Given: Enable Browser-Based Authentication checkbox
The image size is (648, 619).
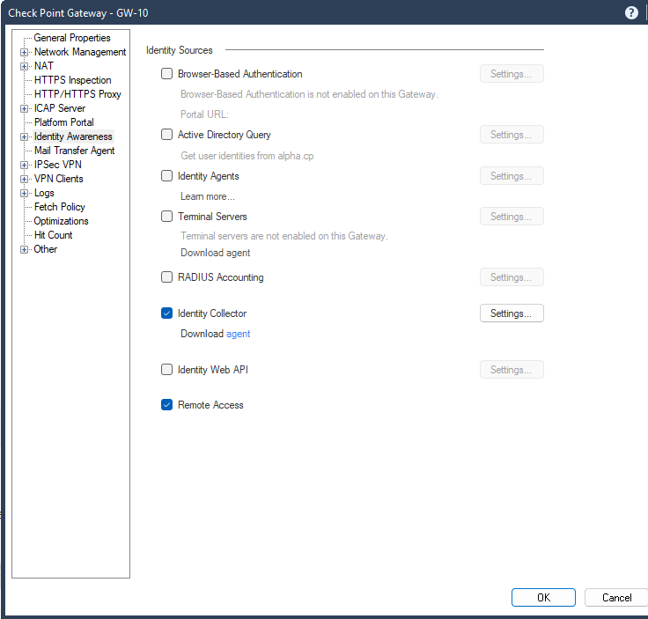Looking at the screenshot, I should (166, 74).
